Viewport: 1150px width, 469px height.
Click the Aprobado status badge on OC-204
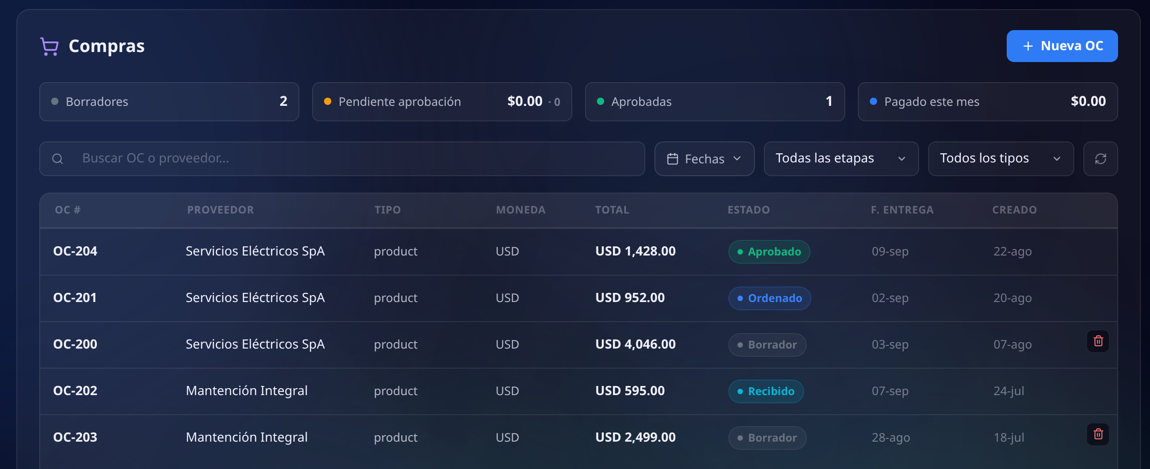769,252
